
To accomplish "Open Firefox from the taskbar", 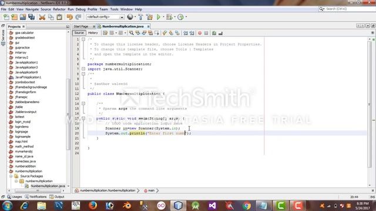I will pyautogui.click(x=93, y=206).
